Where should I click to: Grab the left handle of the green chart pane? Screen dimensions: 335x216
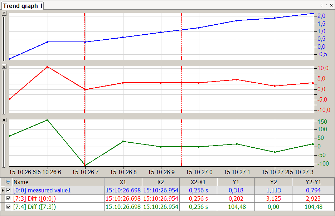4,146
